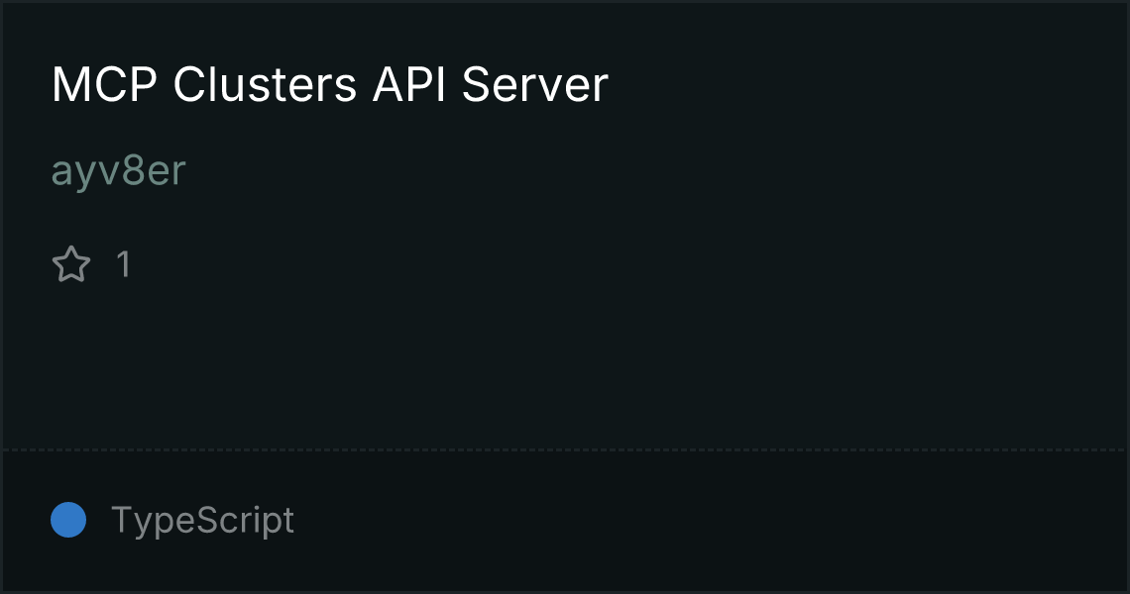The height and width of the screenshot is (594, 1130).
Task: Click the star icon to favorite the server
Action: click(x=71, y=264)
